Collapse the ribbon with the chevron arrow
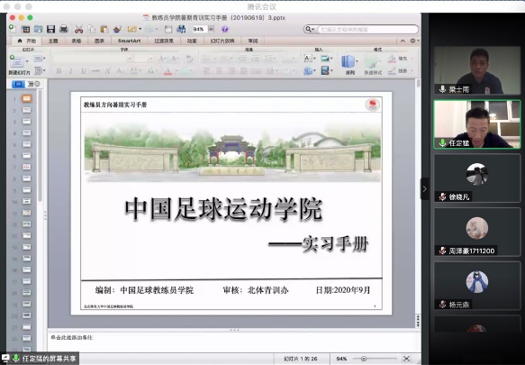This screenshot has height=365, width=525. (x=403, y=41)
